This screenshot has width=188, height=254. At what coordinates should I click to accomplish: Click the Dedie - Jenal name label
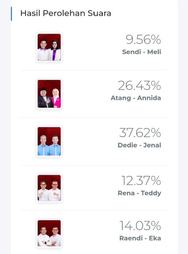[x=139, y=145]
